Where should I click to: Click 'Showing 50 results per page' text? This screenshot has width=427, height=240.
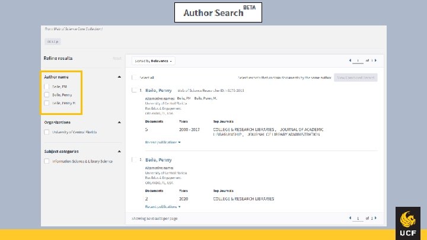(x=154, y=219)
